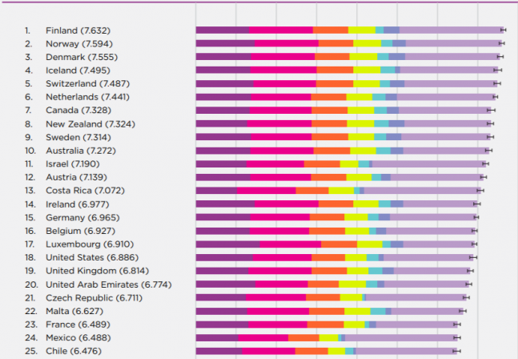Screen dimensions: 518x359
Task: Pick the 'Ireland (6.977)' entry
Action: pyautogui.click(x=78, y=204)
